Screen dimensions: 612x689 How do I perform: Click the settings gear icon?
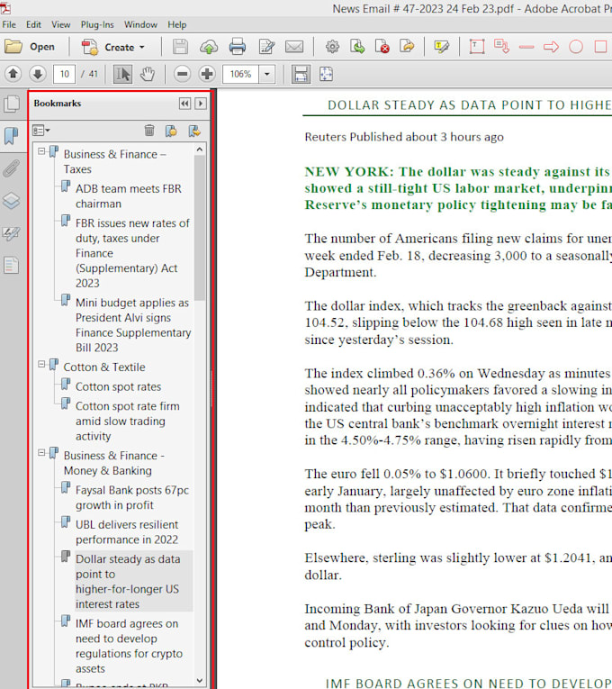[x=332, y=47]
